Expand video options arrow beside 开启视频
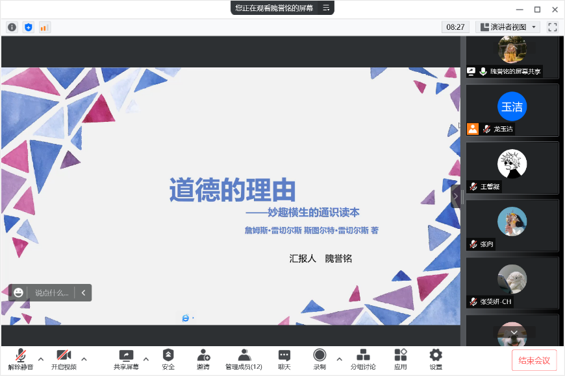Viewport: 565px width, 376px height. (84, 358)
